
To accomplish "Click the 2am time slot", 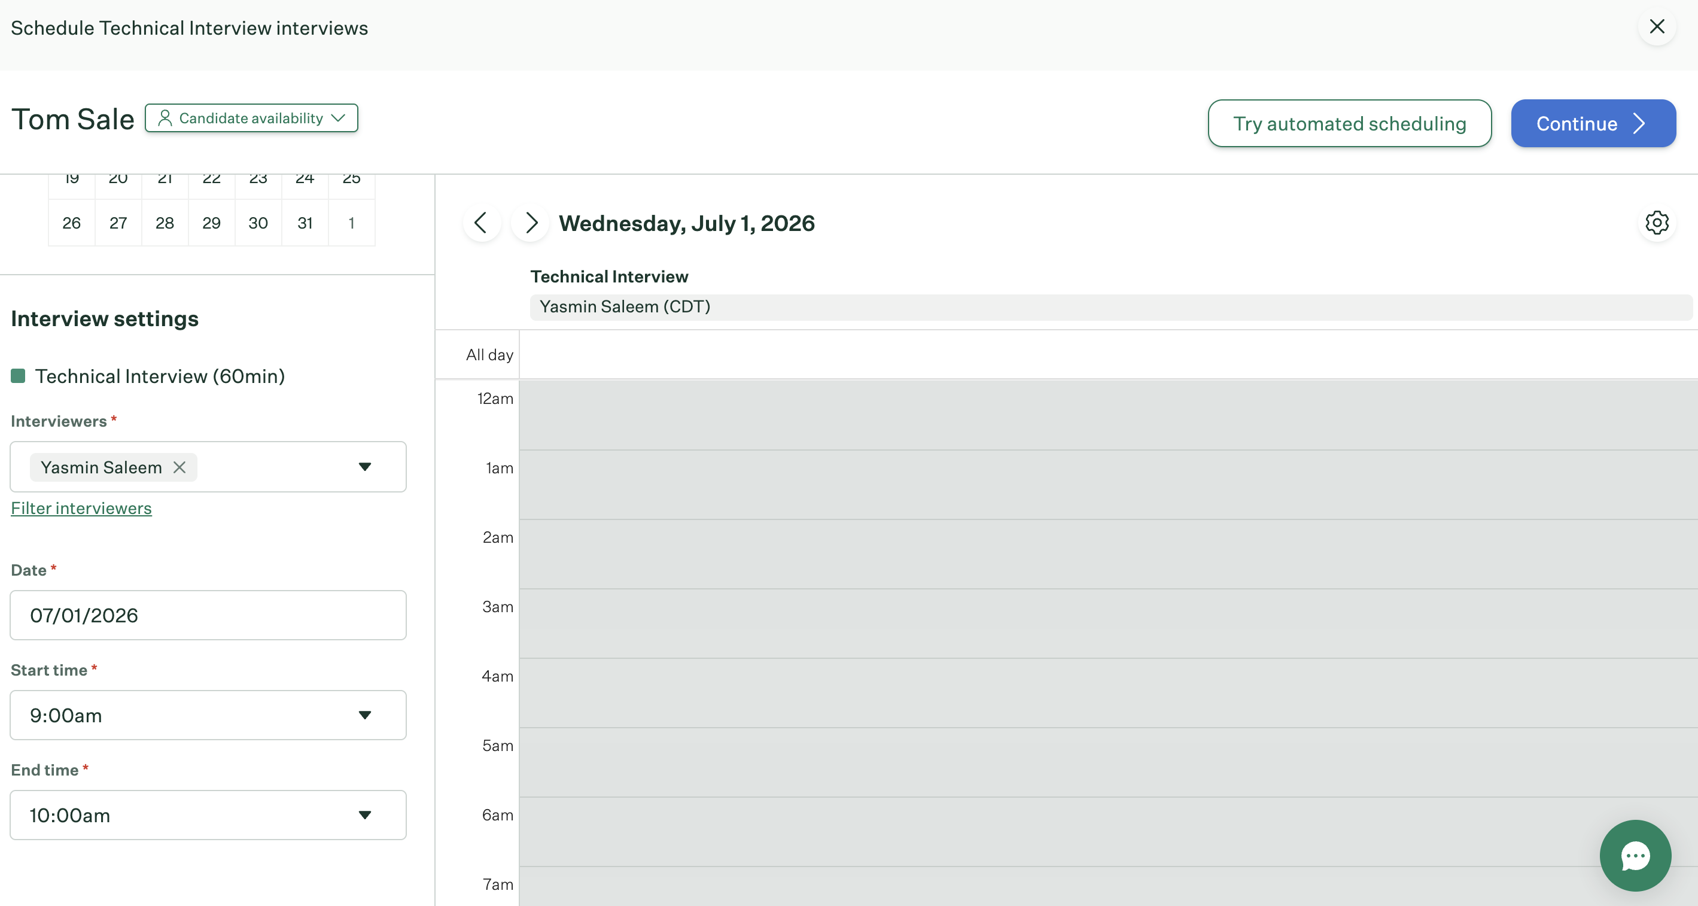I will click(1108, 554).
